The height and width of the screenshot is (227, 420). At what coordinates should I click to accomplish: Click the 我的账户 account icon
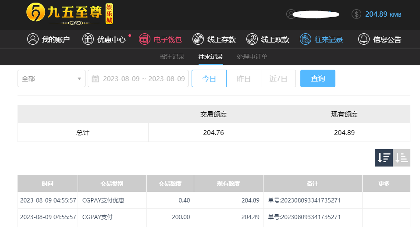(x=33, y=39)
